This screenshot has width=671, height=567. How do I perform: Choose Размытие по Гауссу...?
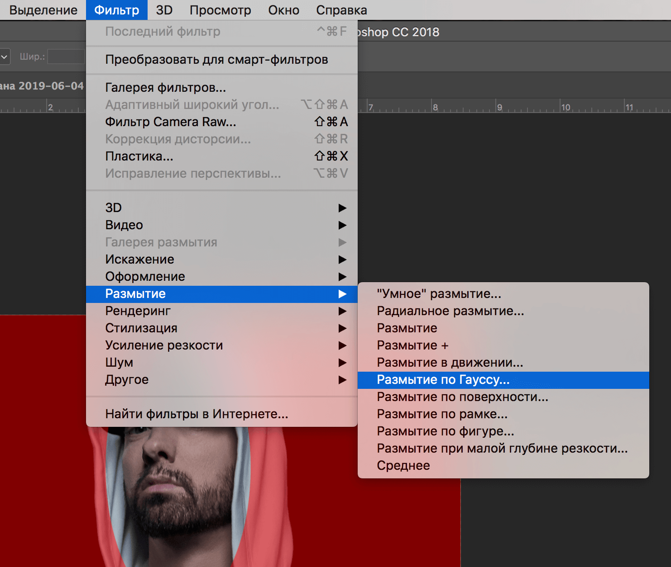coord(503,380)
